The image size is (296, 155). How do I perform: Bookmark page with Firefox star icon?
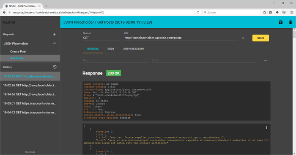[x=264, y=12]
